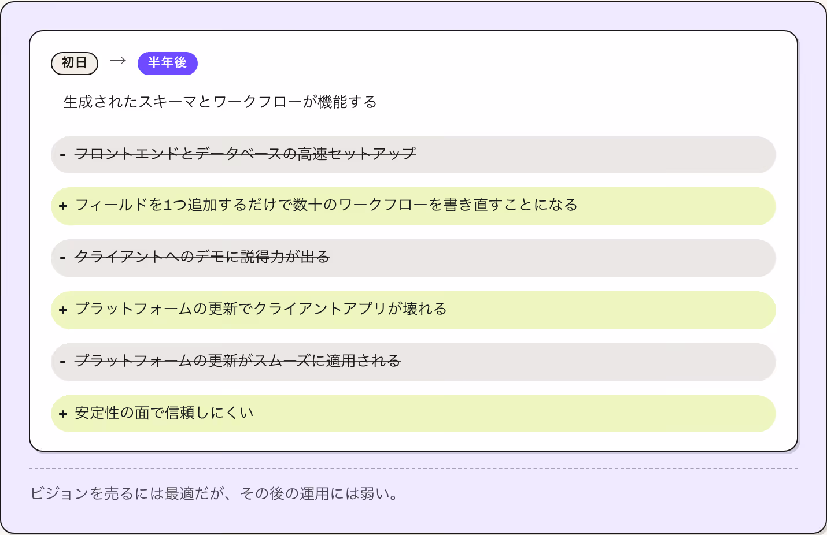The width and height of the screenshot is (827, 535).
Task: Click minus sign before クライアントへのデモ
Action: click(63, 258)
